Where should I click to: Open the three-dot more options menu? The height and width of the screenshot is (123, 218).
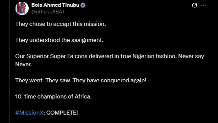(x=203, y=5)
